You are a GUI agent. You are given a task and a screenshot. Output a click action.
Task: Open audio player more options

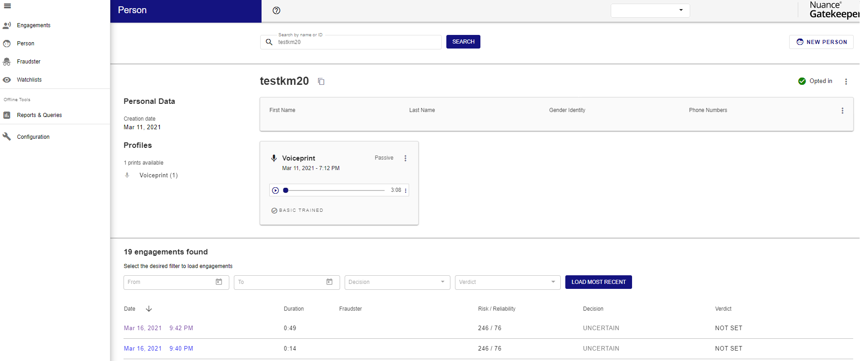(405, 190)
